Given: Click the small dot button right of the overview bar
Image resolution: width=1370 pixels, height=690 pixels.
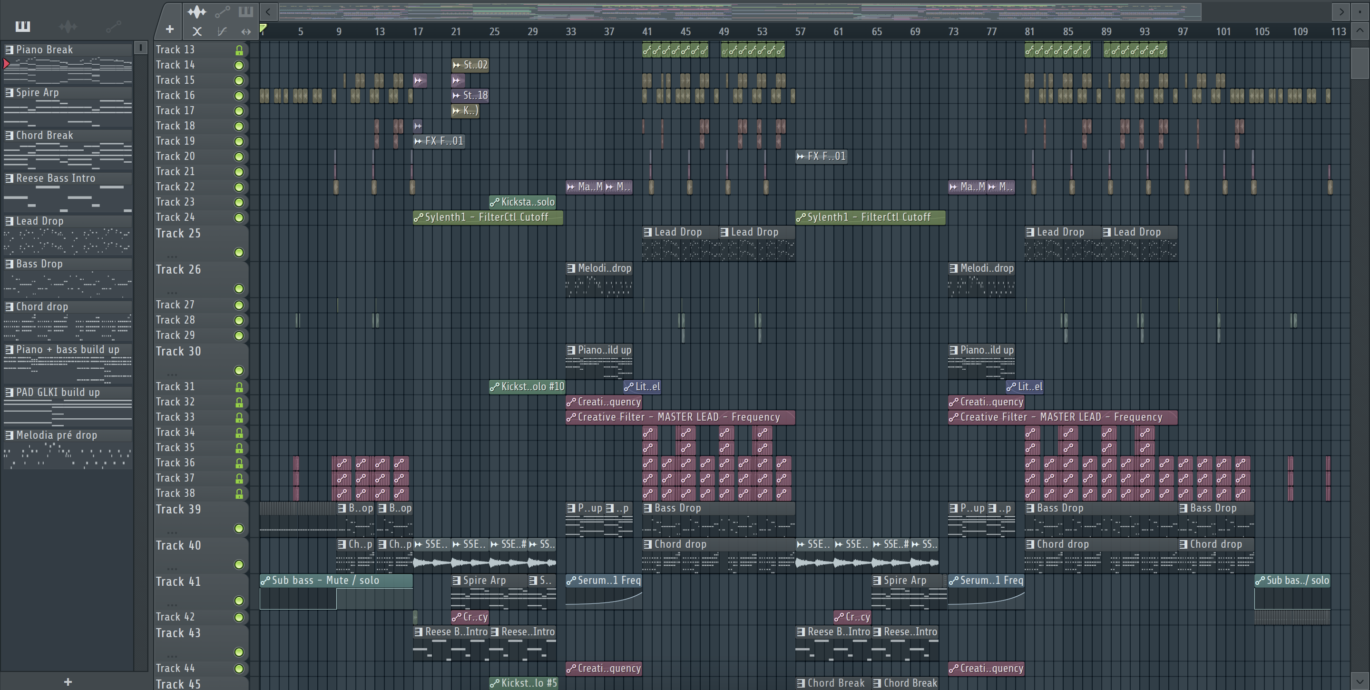Looking at the screenshot, I should pyautogui.click(x=1360, y=11).
